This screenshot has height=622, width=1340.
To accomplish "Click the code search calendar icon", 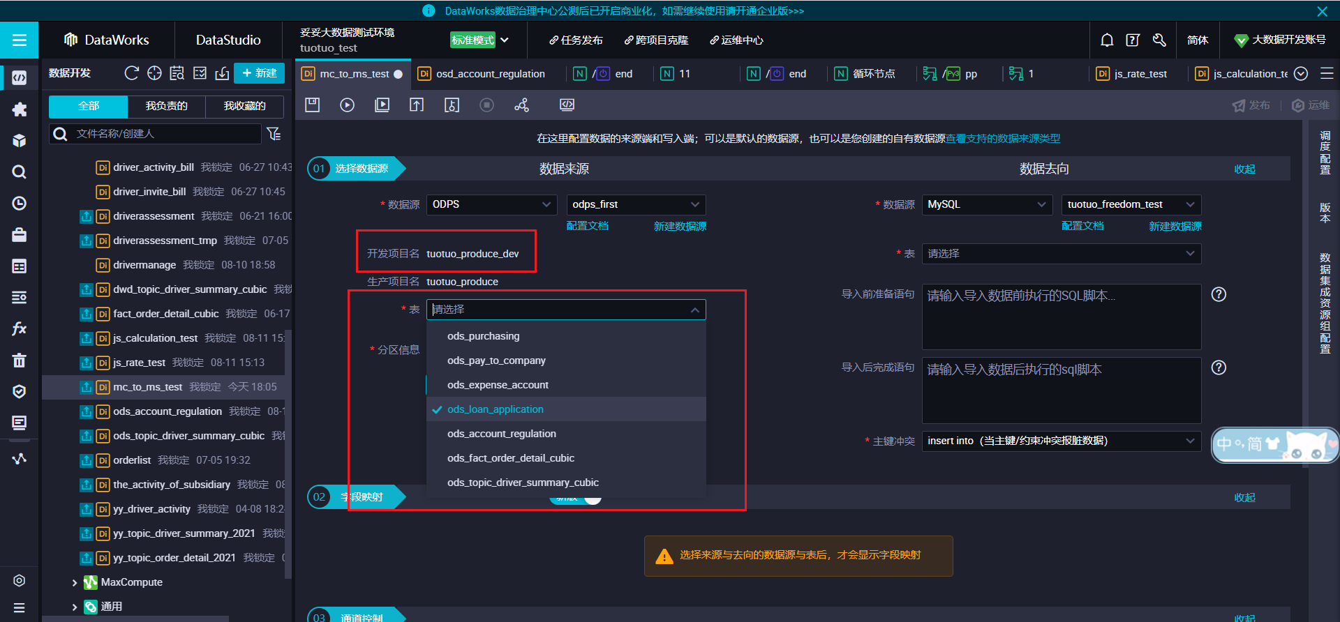I will pos(177,73).
